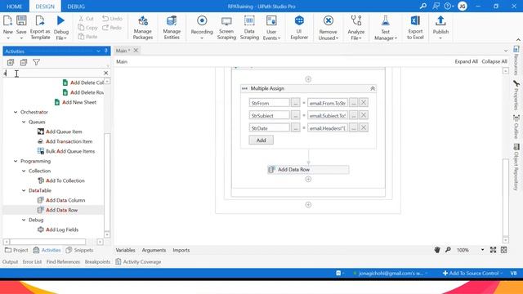The height and width of the screenshot is (294, 523).
Task: Open the activities filter funnel
Action: tap(36, 62)
